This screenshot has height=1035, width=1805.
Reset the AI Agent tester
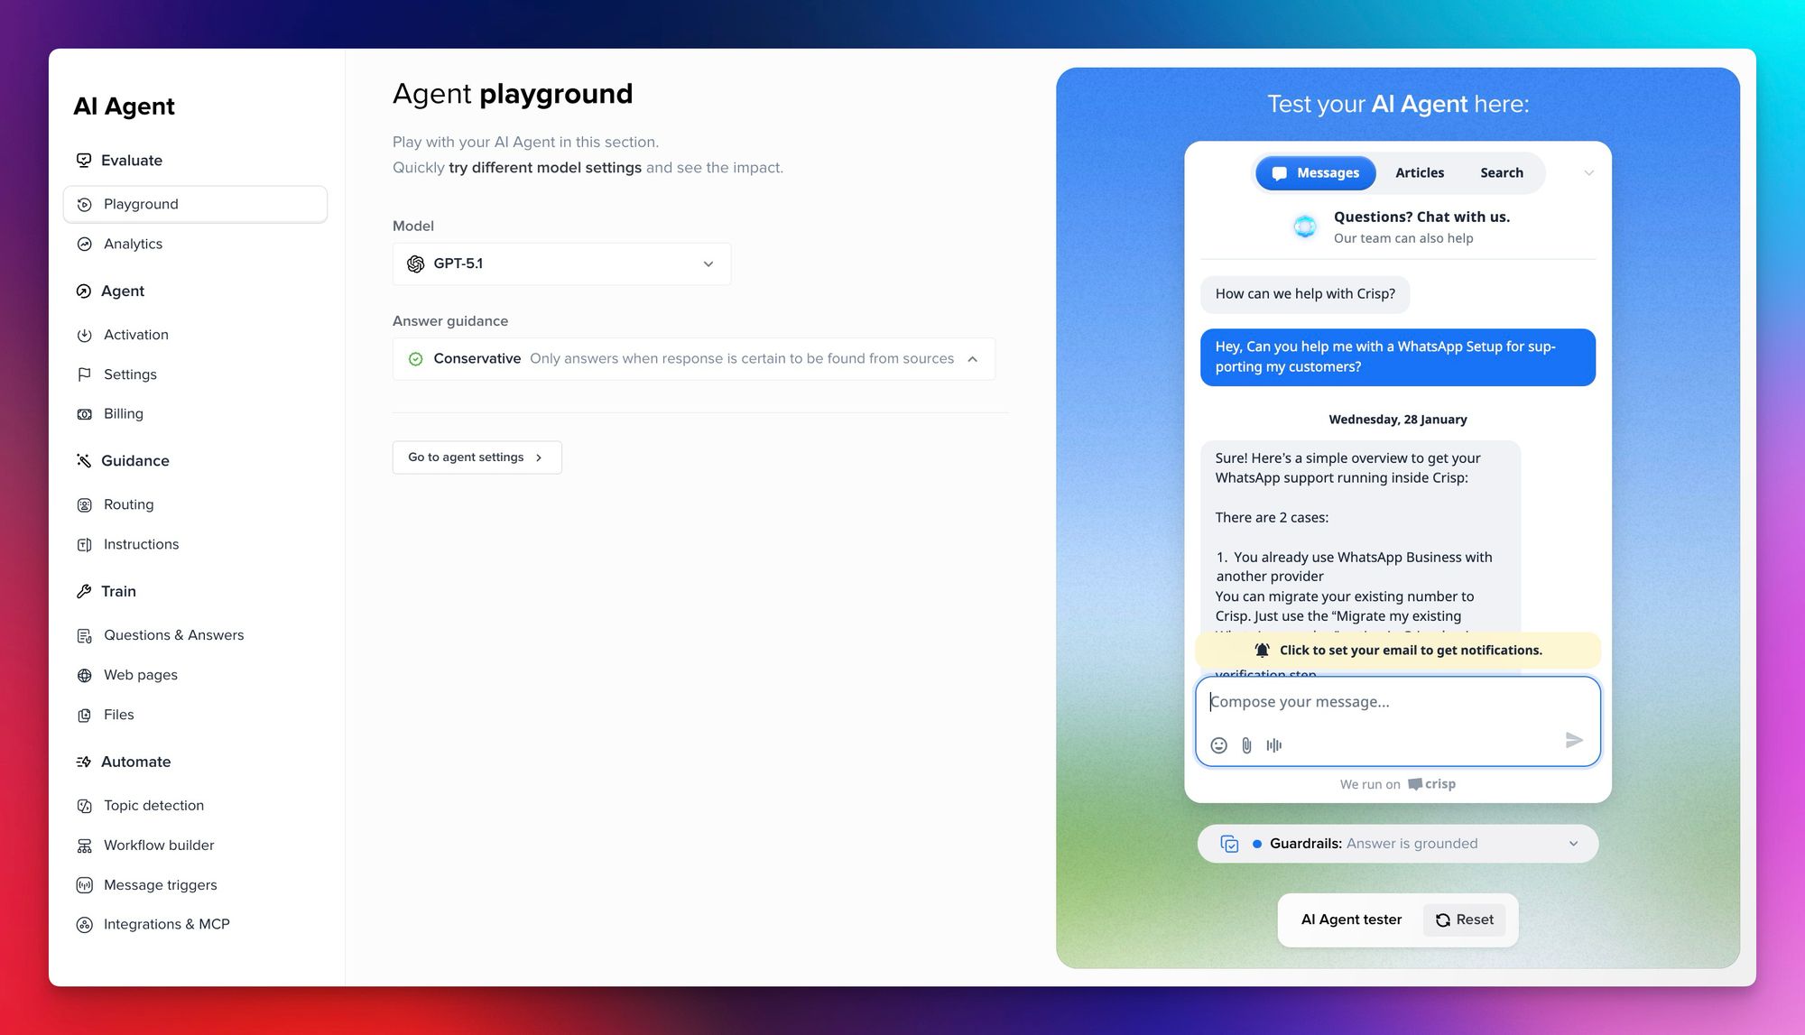coord(1464,919)
